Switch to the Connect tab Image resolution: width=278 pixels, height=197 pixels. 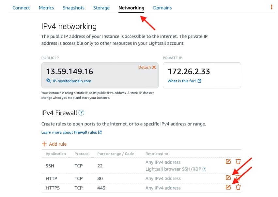pos(21,8)
